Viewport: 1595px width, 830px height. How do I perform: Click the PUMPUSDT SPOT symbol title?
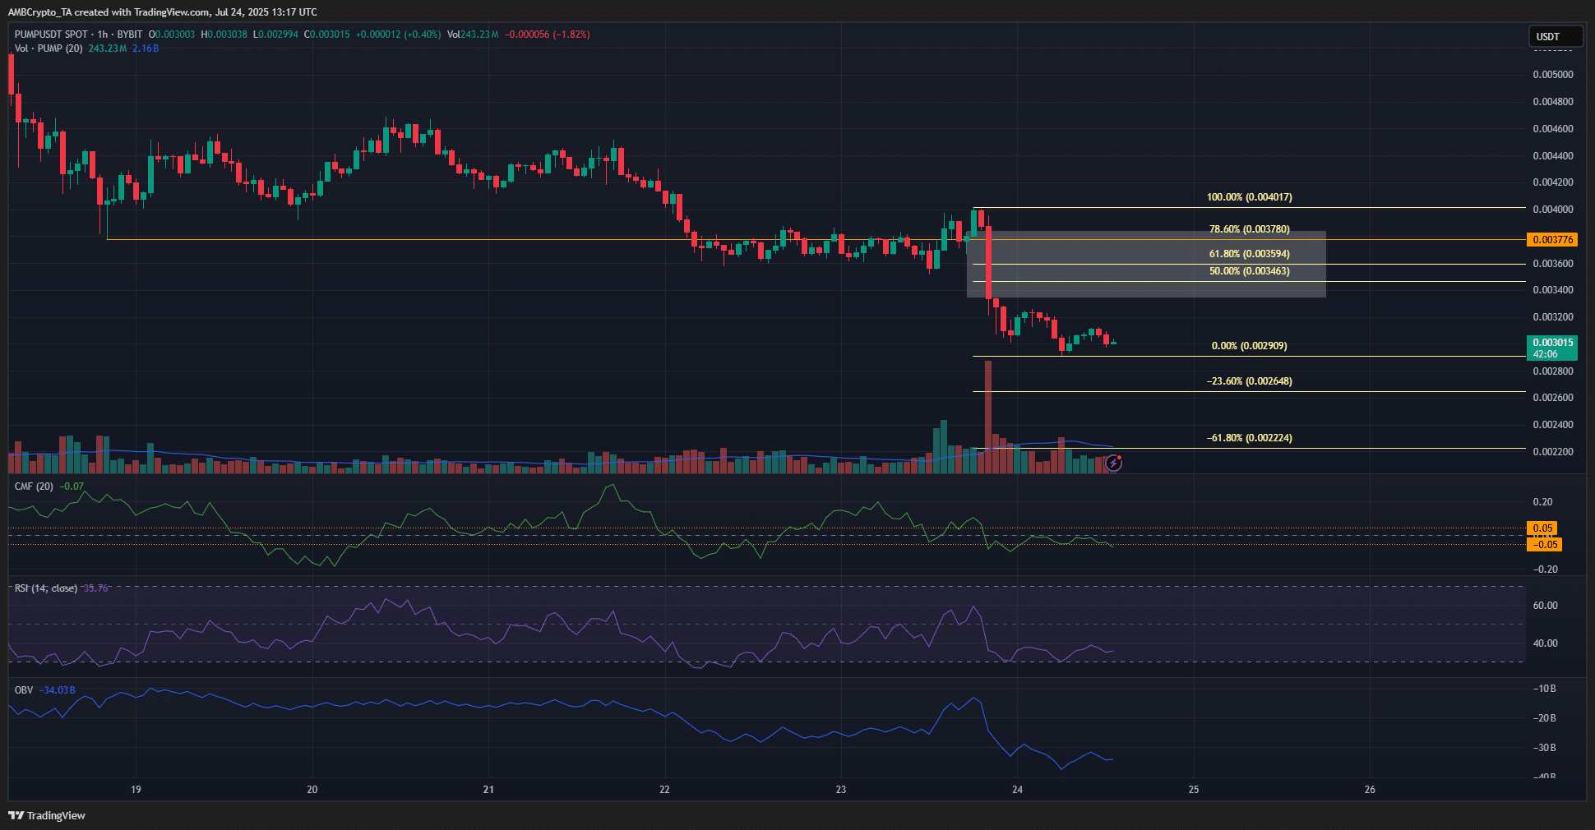click(x=51, y=35)
